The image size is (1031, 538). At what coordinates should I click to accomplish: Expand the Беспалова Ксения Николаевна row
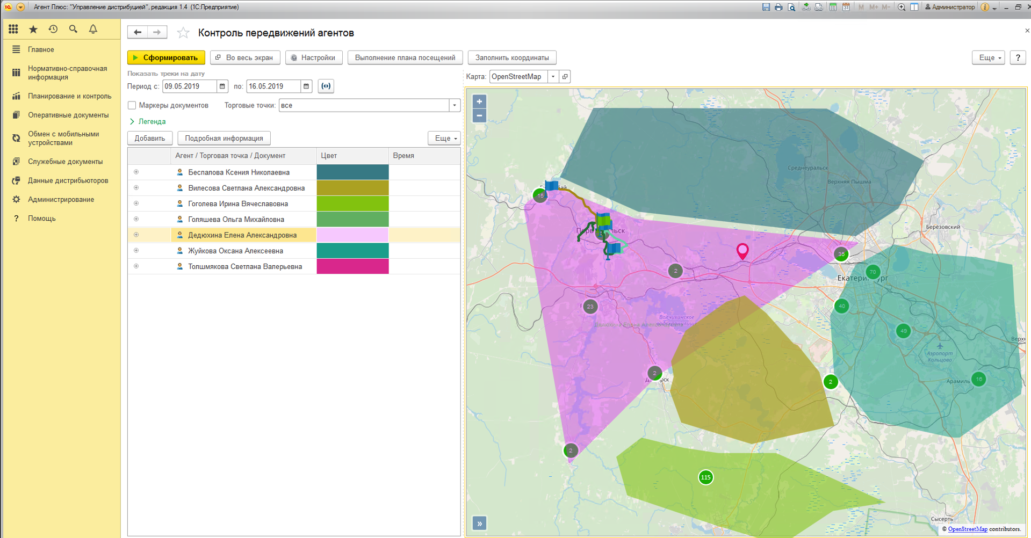click(136, 172)
